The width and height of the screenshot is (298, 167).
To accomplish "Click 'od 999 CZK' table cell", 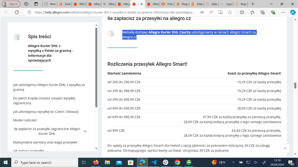I will [x=116, y=130].
